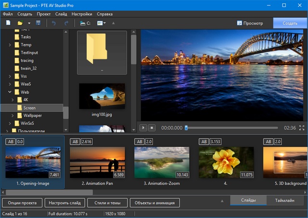Expand the Wallpaper folder in the tree
308x218 pixels.
(13, 116)
